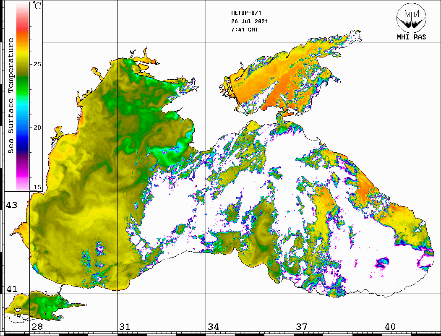Click the longitude 40 axis label

pos(390,327)
